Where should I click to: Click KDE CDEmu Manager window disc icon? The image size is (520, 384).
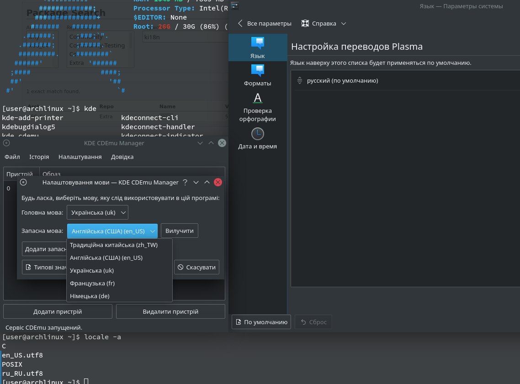click(6, 143)
